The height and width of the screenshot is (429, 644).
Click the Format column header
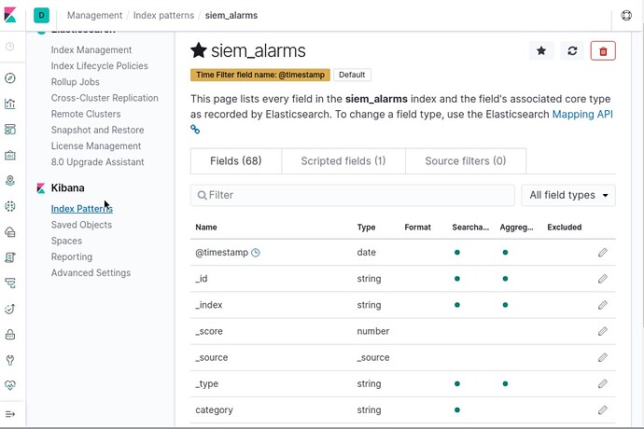point(417,227)
